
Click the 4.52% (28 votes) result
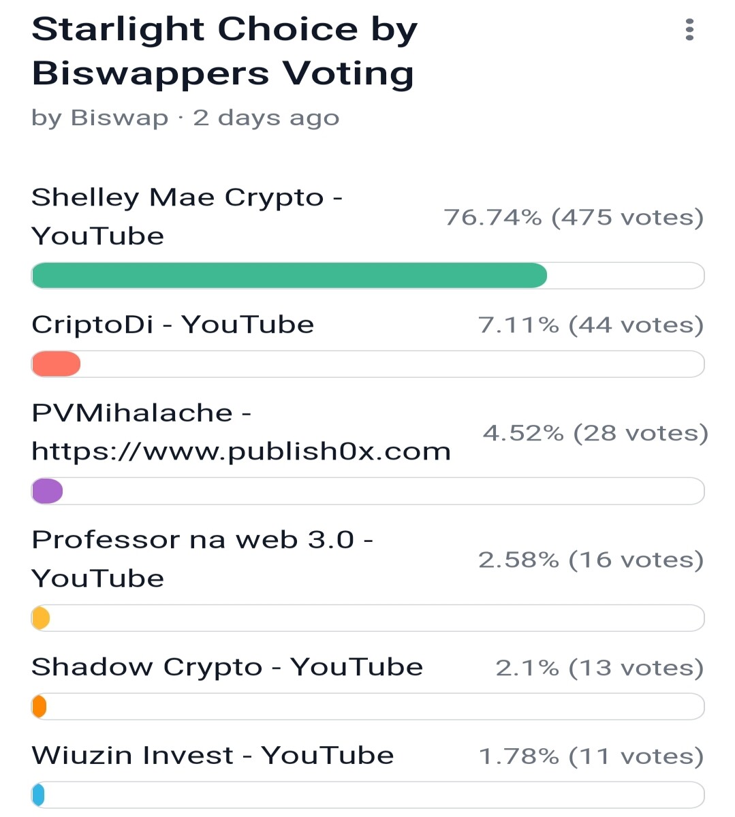pos(596,433)
